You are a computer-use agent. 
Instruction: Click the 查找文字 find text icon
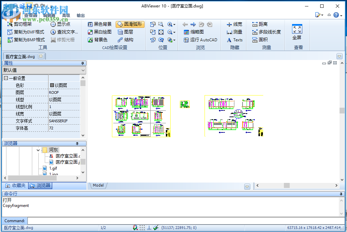pos(63,32)
